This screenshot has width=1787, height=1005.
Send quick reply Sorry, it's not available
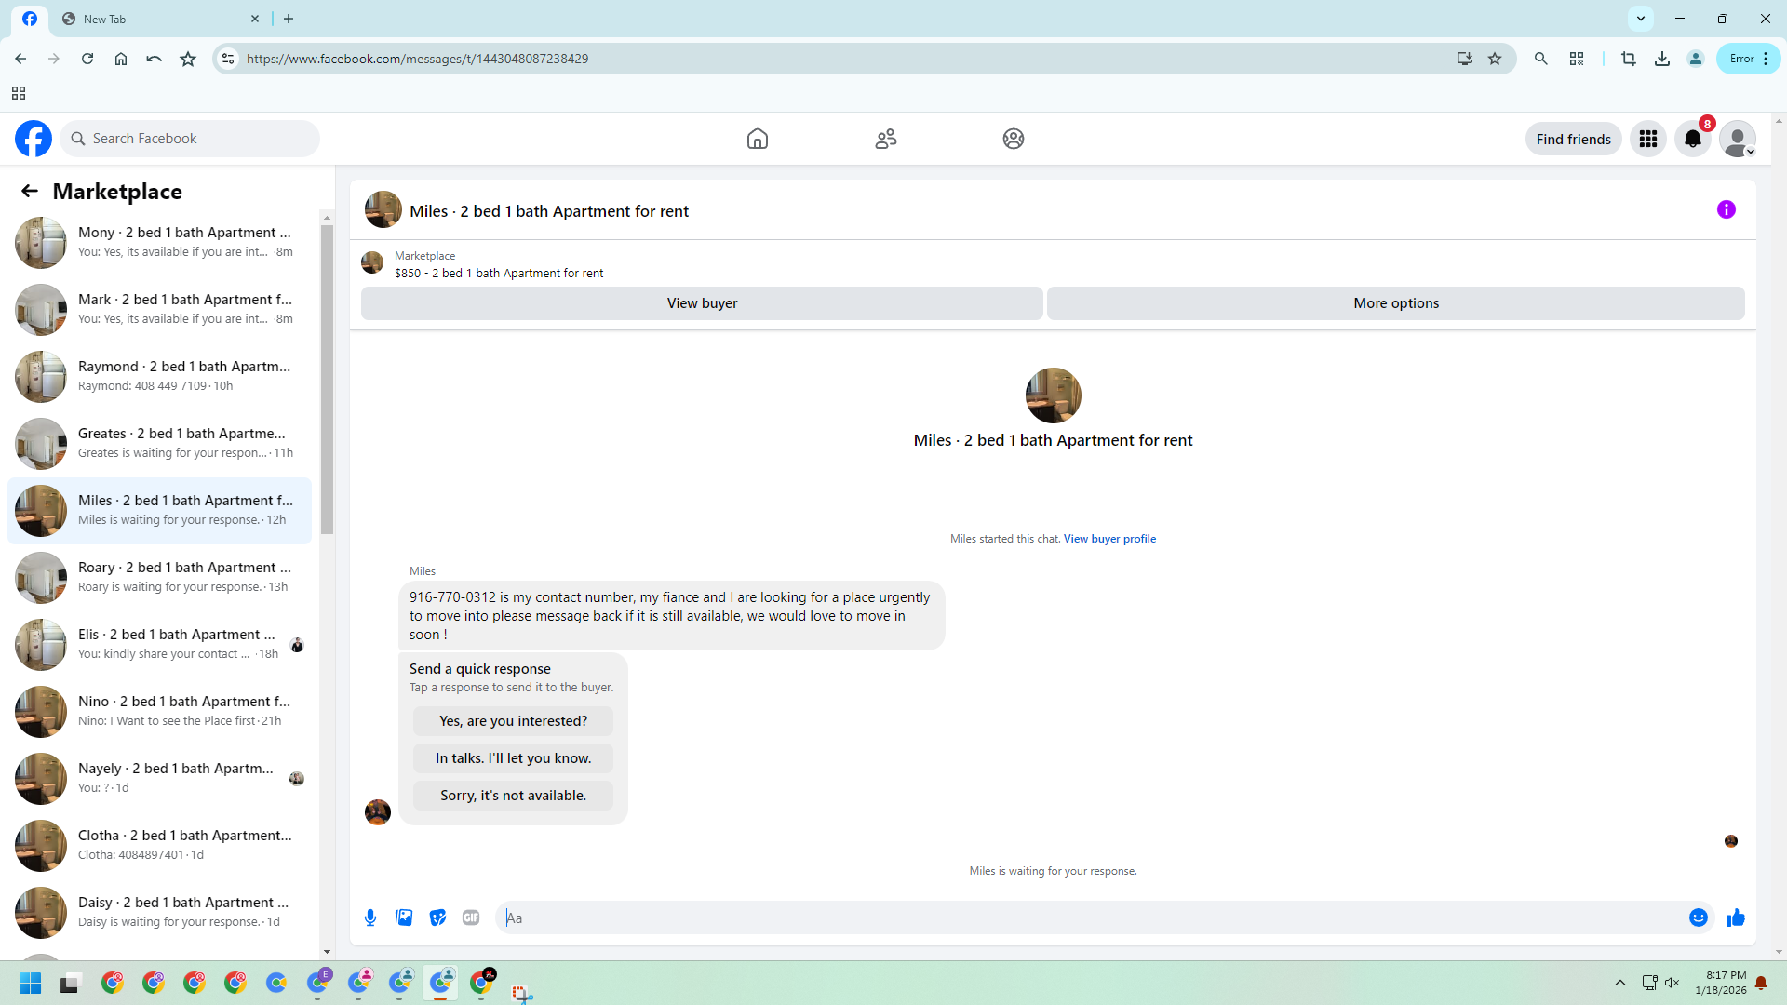click(513, 796)
